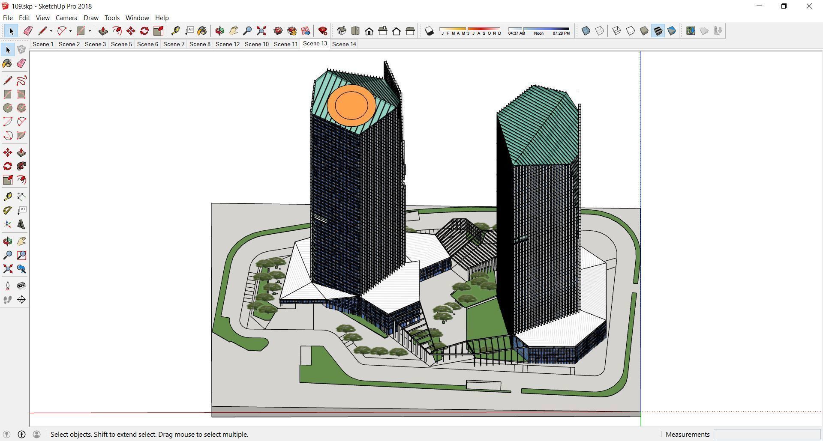Image resolution: width=823 pixels, height=441 pixels.
Task: Select the Dimension tool
Action: tap(21, 197)
